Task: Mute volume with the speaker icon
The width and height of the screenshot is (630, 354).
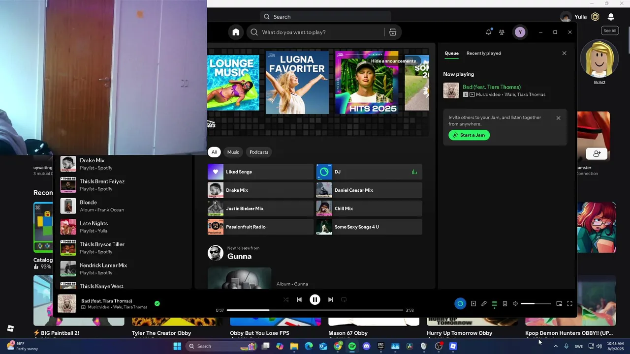Action: pos(515,303)
